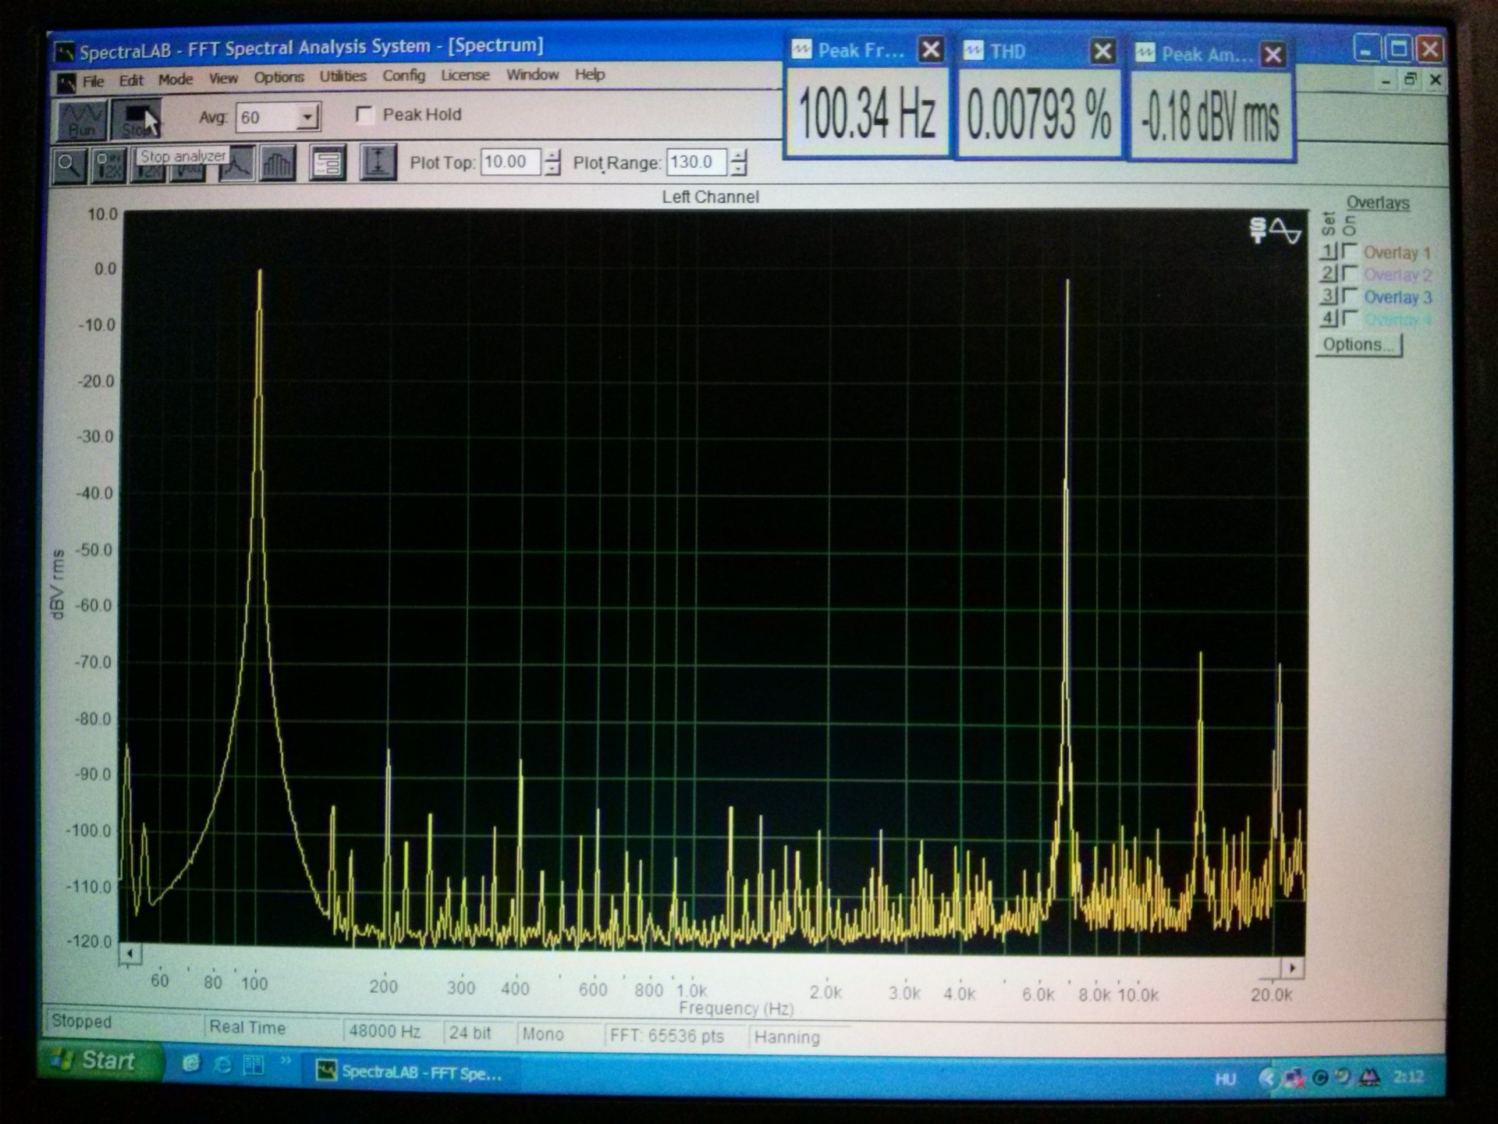
Task: Click the amplitude auto-scale icon
Action: 378,163
